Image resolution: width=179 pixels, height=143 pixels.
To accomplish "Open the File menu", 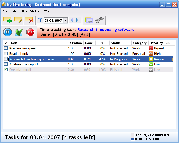I will [x=5, y=11].
